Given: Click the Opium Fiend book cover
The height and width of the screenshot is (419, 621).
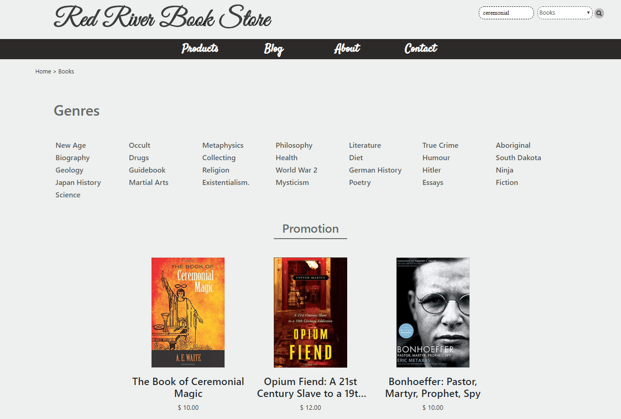Looking at the screenshot, I should [310, 313].
